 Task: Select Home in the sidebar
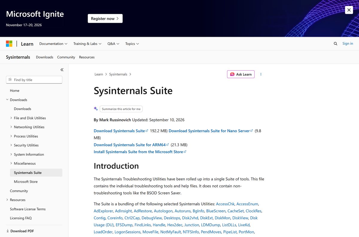click(15, 91)
